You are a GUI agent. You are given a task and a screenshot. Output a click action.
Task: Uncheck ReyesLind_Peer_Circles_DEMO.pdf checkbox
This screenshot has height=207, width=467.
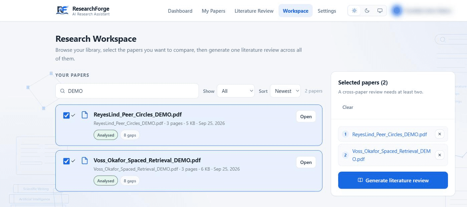pos(66,115)
